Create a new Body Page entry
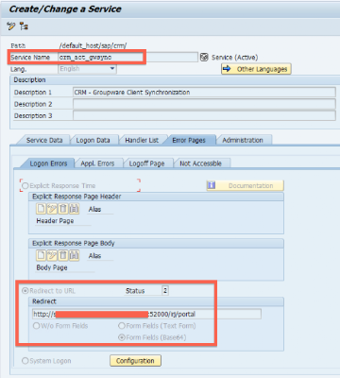 click(42, 255)
